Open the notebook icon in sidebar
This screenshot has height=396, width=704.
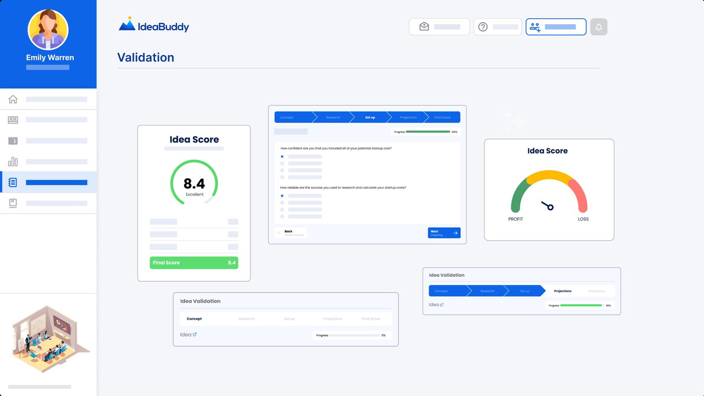coord(13,182)
